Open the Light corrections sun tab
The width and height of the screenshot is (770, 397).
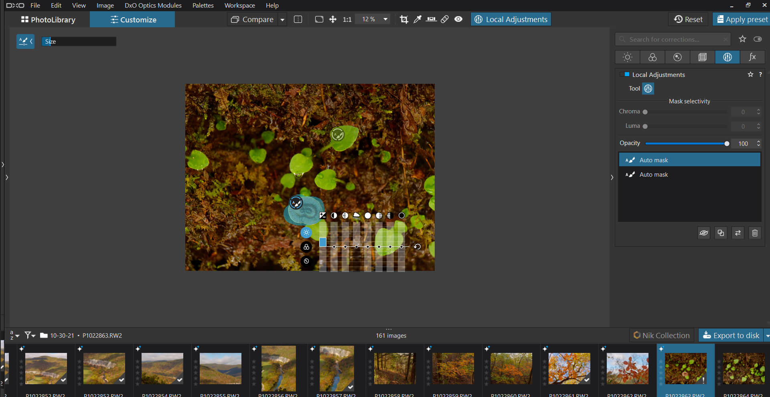[627, 57]
